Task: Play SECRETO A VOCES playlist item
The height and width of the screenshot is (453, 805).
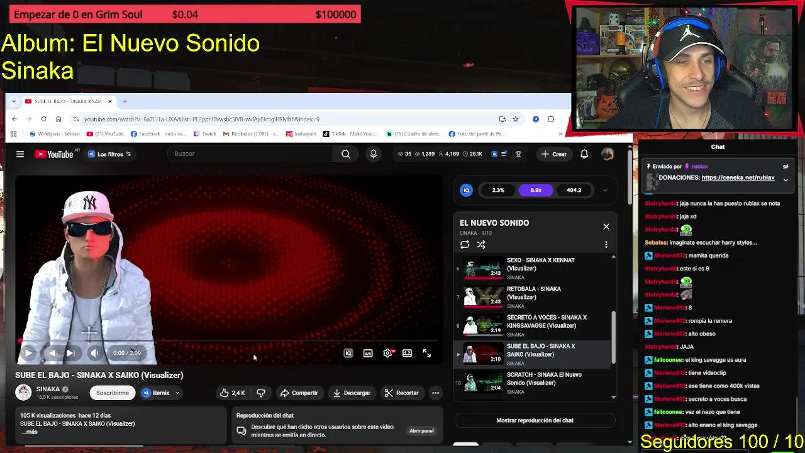Action: (532, 326)
